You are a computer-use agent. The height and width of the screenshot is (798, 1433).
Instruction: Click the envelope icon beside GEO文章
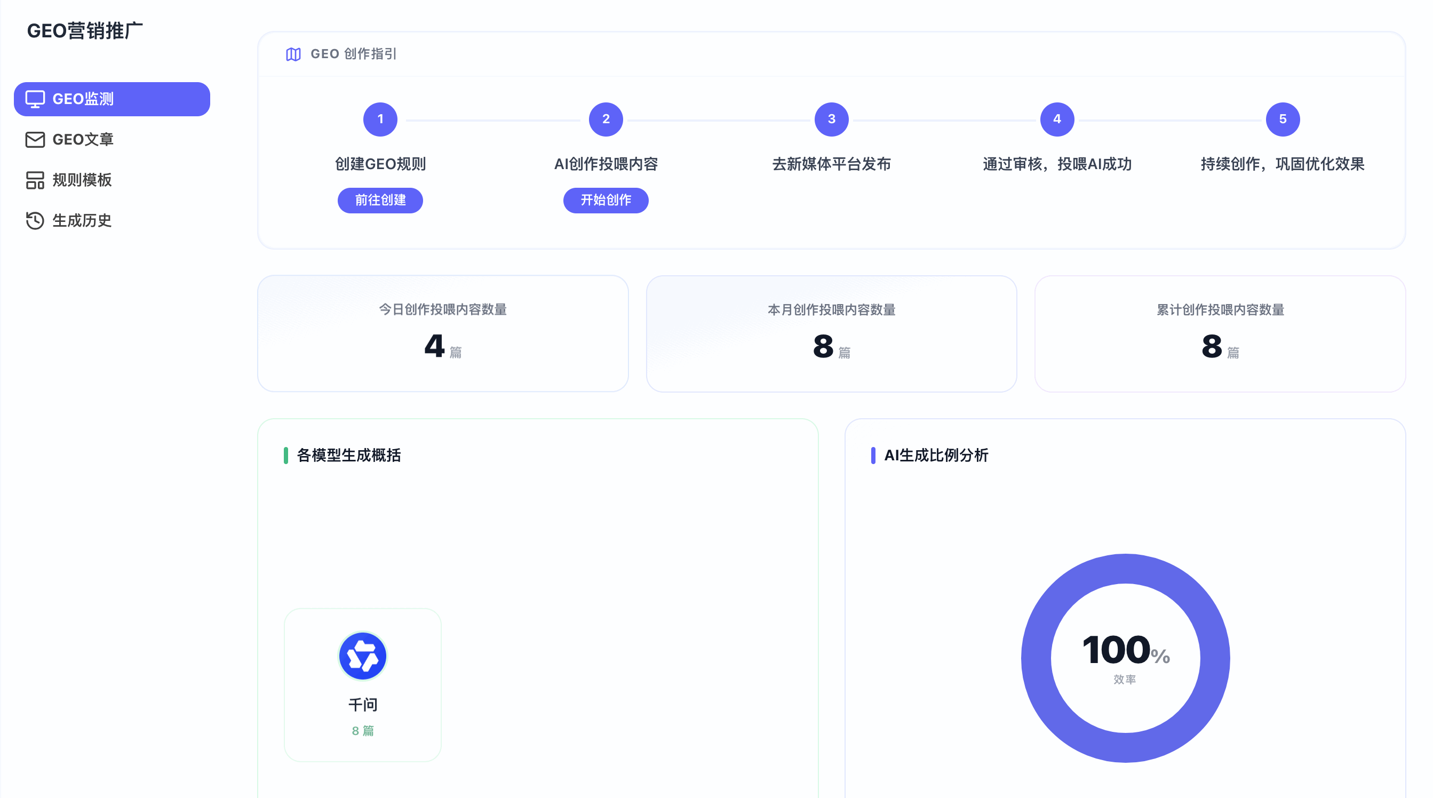[35, 140]
